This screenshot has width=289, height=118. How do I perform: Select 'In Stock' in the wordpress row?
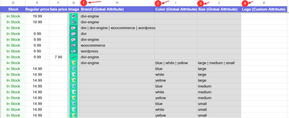(13, 51)
